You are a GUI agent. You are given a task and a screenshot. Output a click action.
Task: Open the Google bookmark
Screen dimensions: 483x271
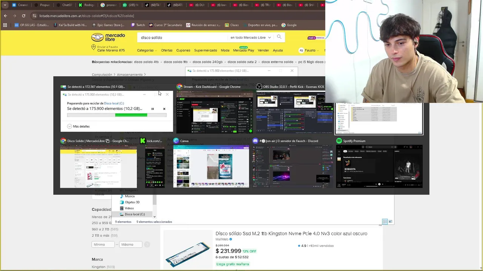[289, 25]
